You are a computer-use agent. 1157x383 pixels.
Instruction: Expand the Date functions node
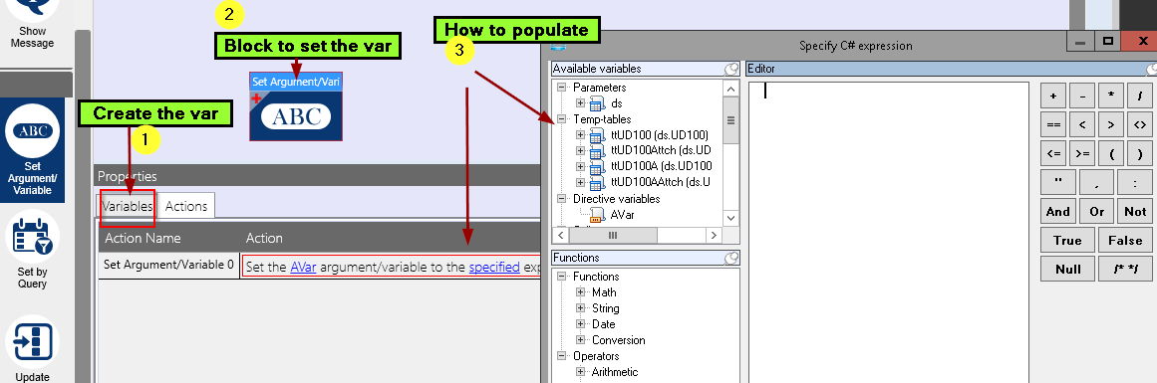[581, 324]
